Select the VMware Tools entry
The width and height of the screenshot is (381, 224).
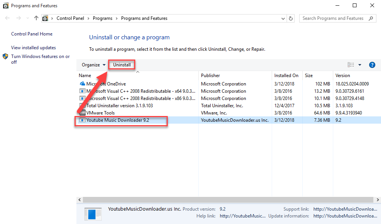[229, 113]
